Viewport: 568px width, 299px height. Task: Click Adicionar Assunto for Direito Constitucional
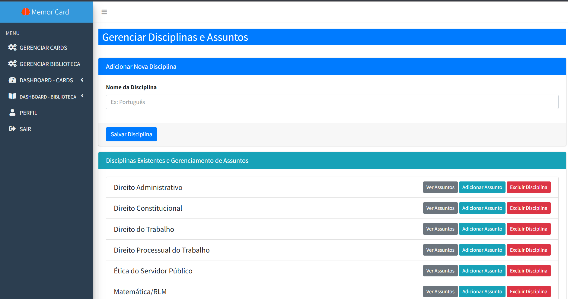(x=482, y=208)
